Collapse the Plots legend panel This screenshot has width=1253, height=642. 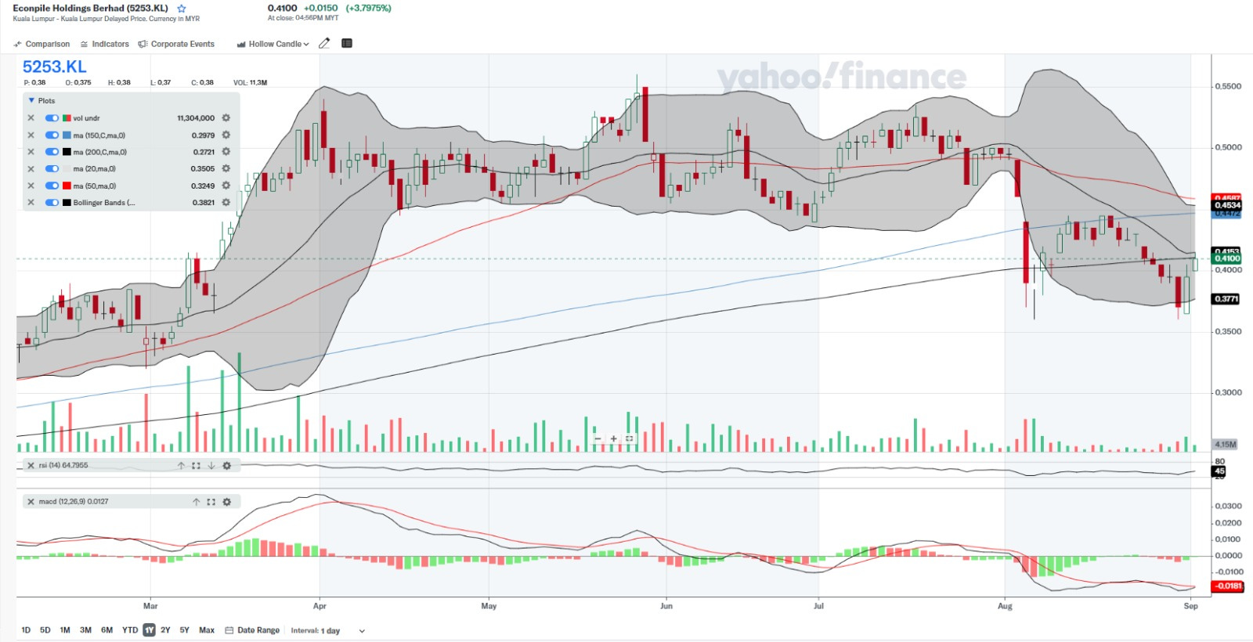[x=31, y=101]
